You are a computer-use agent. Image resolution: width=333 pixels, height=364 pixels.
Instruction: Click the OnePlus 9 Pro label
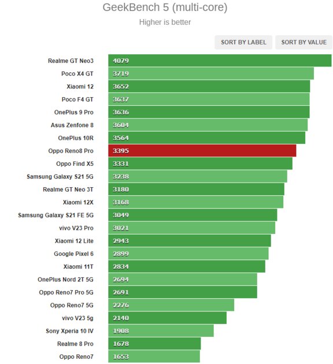pos(74,112)
